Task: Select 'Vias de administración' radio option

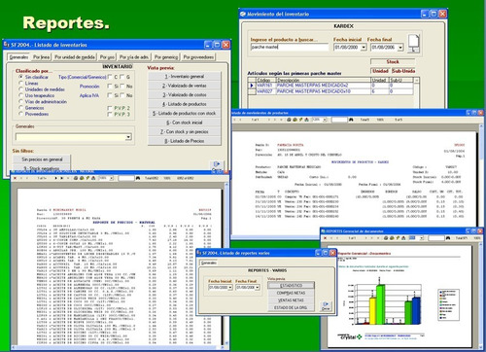Action: point(21,101)
